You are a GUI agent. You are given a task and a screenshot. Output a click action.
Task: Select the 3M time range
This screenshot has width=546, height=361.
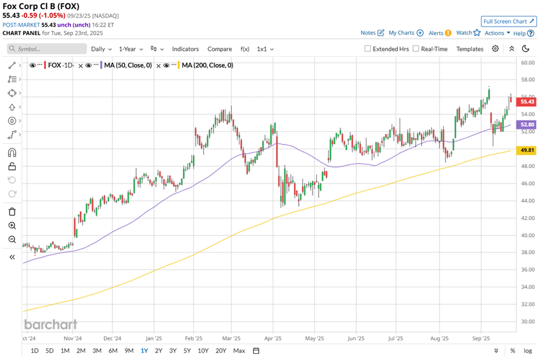(x=97, y=351)
